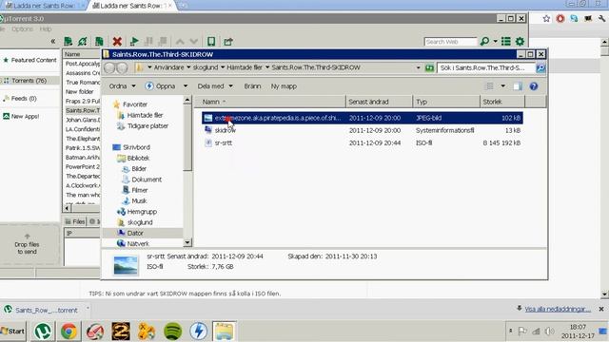The image size is (609, 342).
Task: Click the refresh icon beside Explorer address bar
Action: tap(429, 67)
